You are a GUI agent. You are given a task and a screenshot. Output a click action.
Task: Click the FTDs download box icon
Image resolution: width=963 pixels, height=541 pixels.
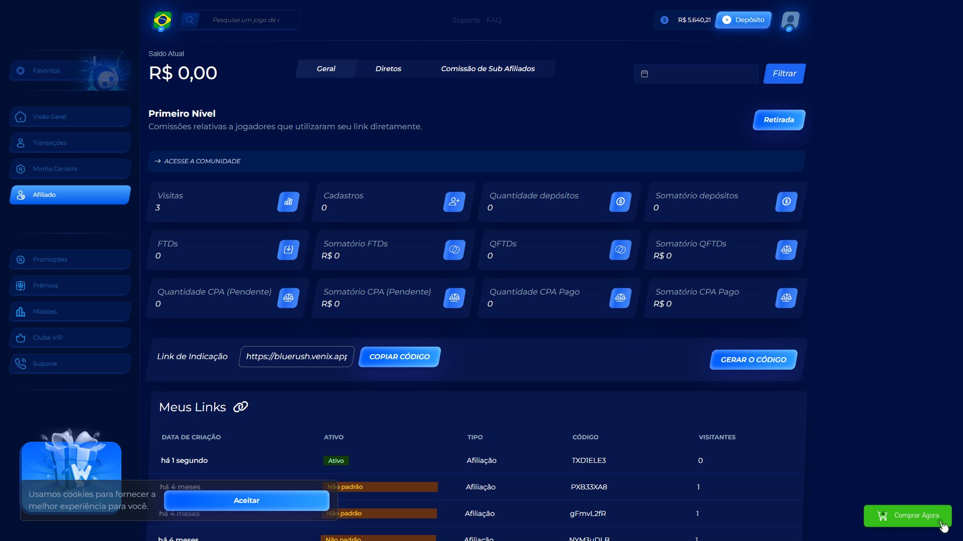point(288,250)
